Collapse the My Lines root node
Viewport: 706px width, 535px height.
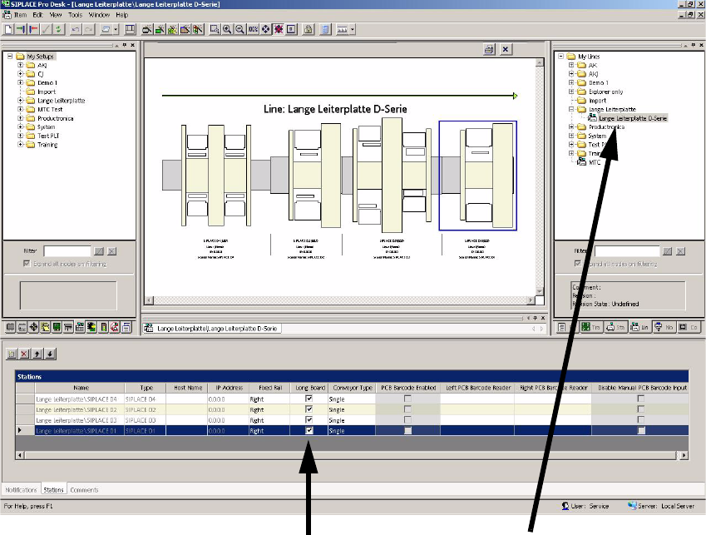point(561,57)
